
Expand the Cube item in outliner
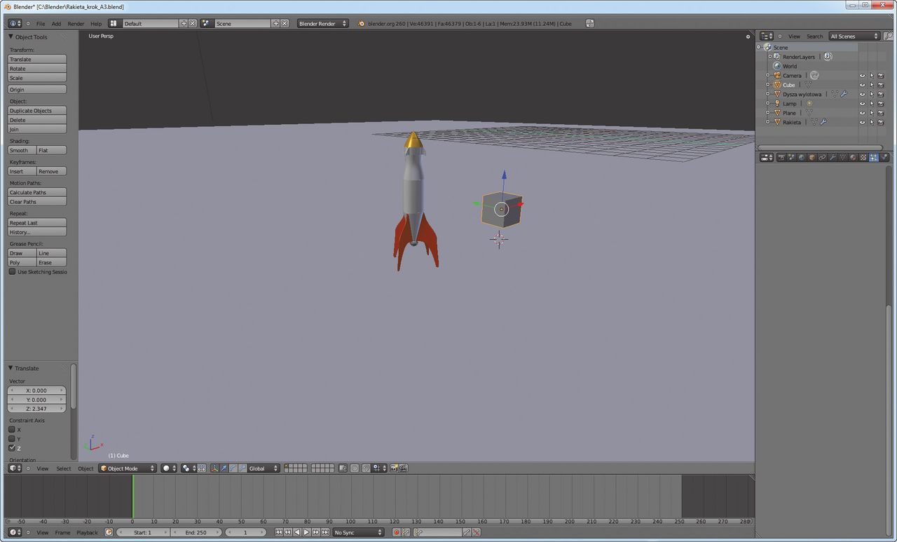click(x=768, y=85)
